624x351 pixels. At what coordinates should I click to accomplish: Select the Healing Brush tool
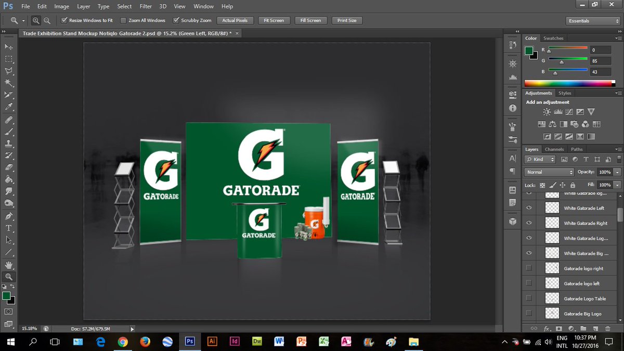[8, 120]
